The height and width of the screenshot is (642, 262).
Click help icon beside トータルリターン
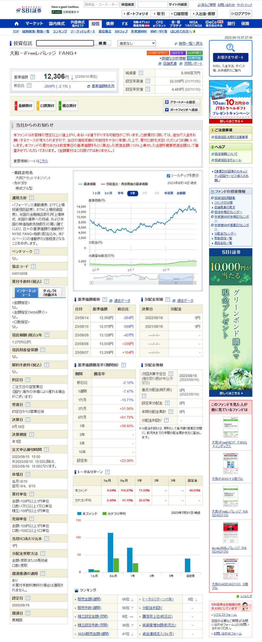click(x=107, y=472)
